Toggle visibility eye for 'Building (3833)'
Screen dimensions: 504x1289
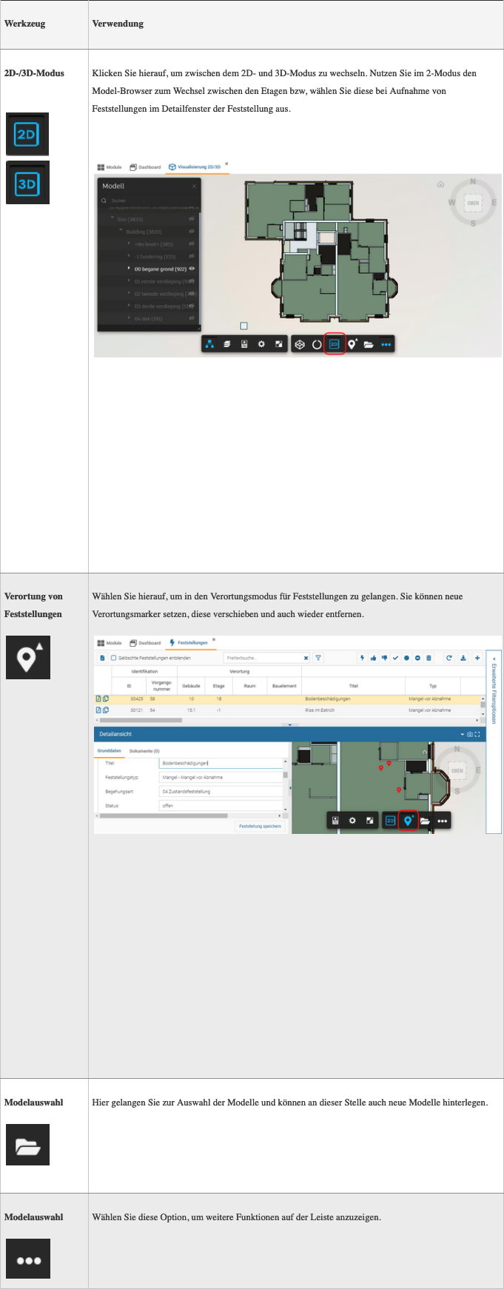click(192, 232)
